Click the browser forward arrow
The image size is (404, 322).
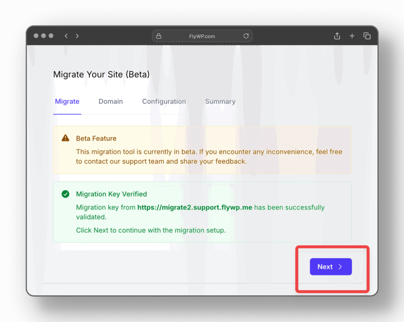pos(77,36)
